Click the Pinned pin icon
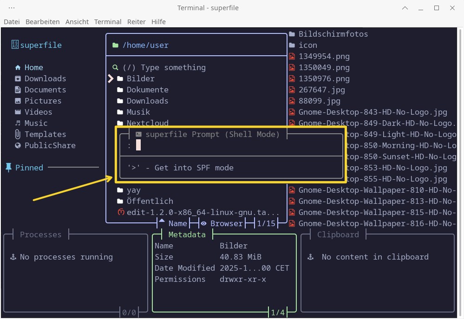The image size is (464, 319). pyautogui.click(x=8, y=168)
